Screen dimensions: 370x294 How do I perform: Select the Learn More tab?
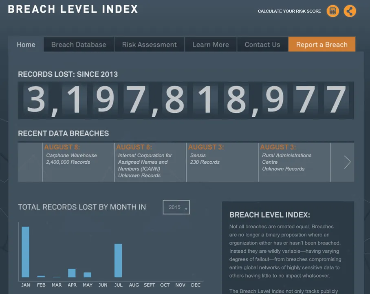click(211, 45)
